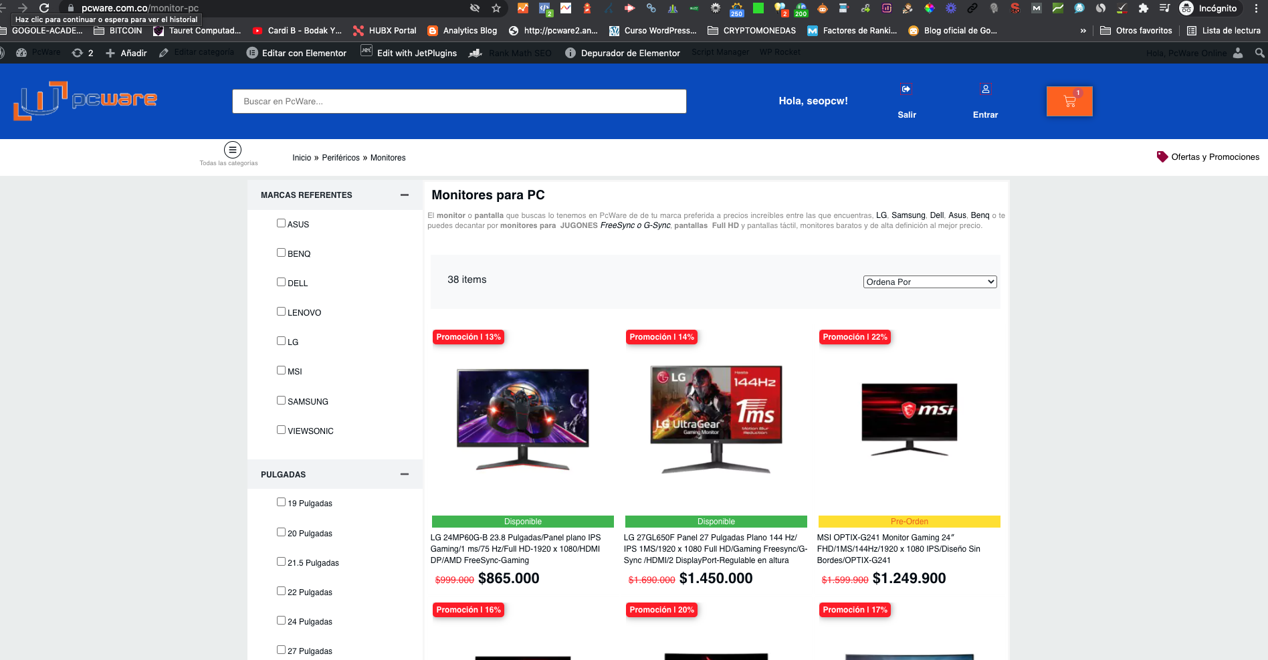Image resolution: width=1268 pixels, height=660 pixels.
Task: Click the plus icon beside Añadir
Action: [110, 53]
